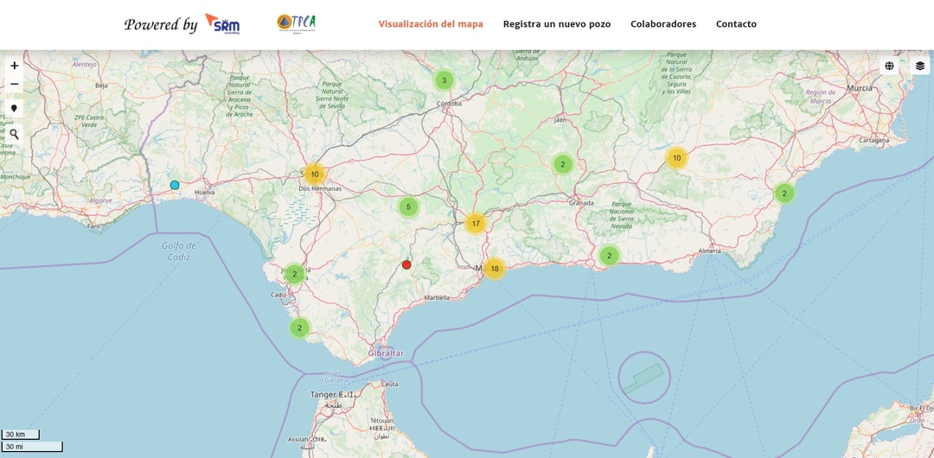Expand the cluster of 17 markers
The image size is (934, 458).
pyautogui.click(x=476, y=224)
